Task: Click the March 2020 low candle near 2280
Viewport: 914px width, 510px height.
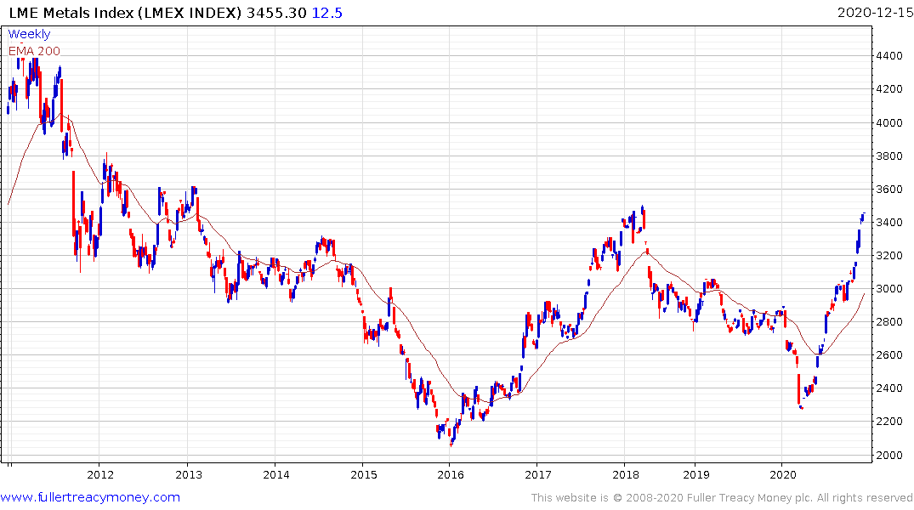Action: [802, 407]
